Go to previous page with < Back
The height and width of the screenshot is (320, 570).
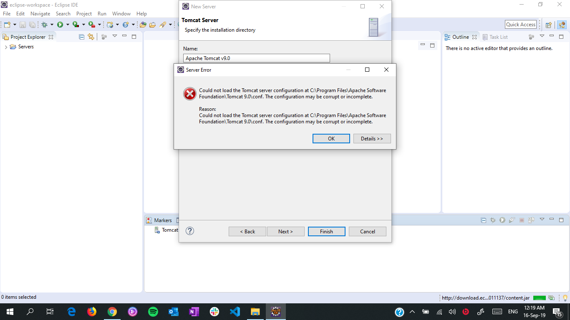coord(247,232)
